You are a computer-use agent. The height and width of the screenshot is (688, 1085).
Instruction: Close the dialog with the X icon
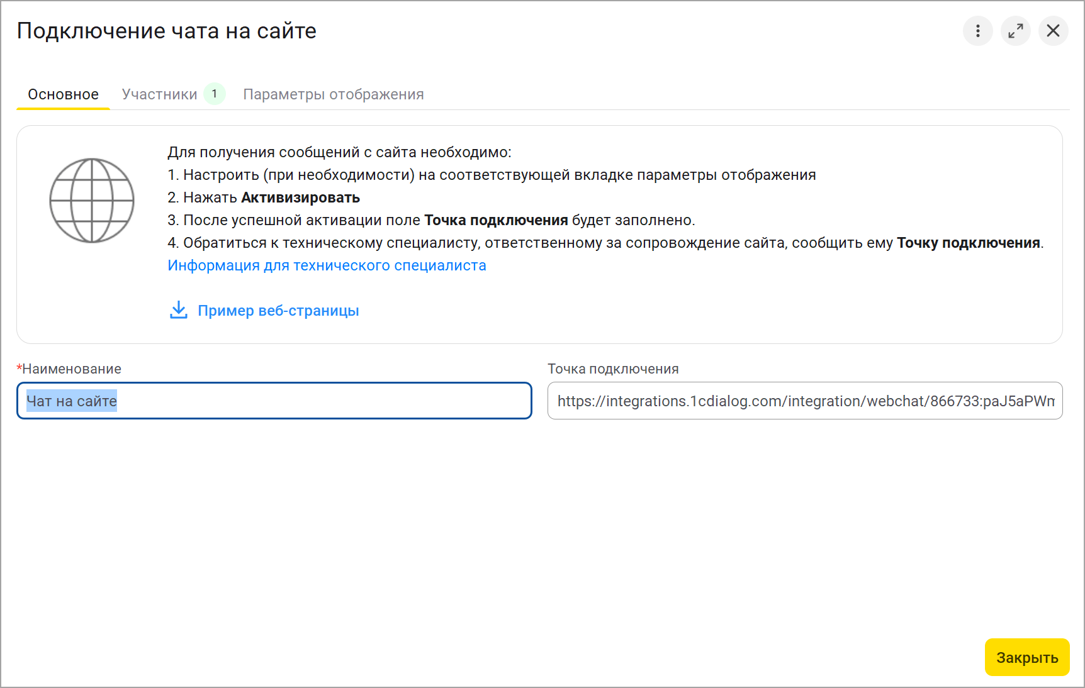(x=1053, y=31)
